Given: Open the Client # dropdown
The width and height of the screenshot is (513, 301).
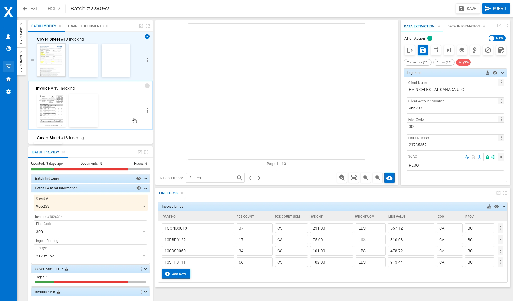Looking at the screenshot, I should coord(144,206).
